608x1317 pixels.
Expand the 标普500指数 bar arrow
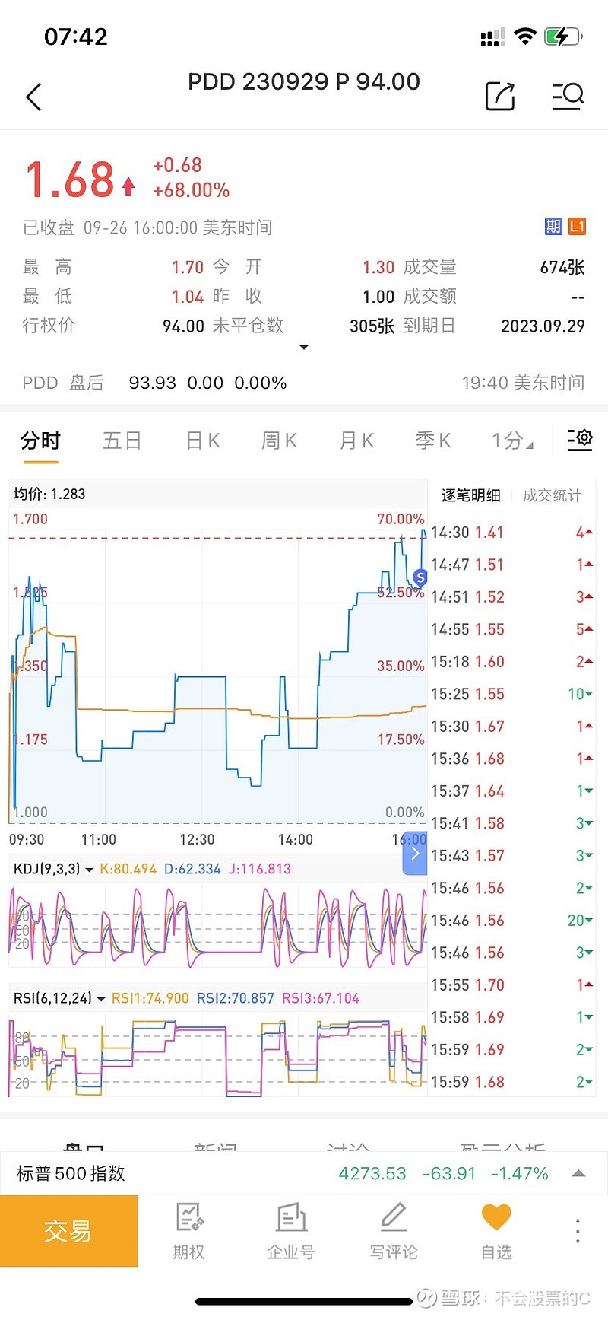coord(578,1173)
